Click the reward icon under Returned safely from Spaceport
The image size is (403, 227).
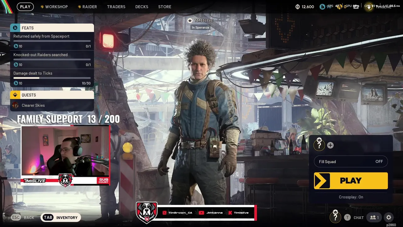click(16, 46)
